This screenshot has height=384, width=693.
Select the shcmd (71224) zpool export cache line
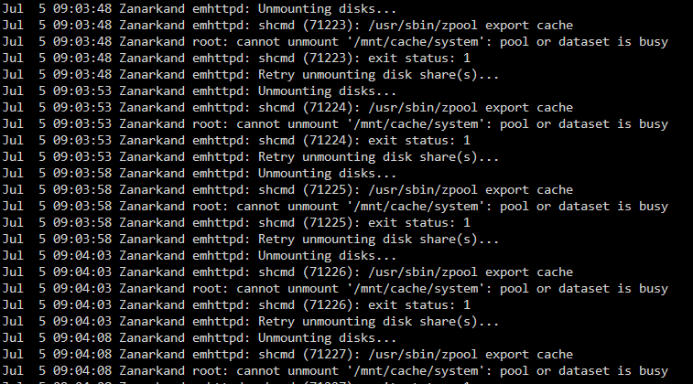pyautogui.click(x=287, y=107)
